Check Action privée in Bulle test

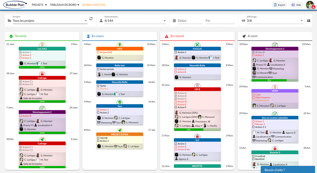[98, 69]
